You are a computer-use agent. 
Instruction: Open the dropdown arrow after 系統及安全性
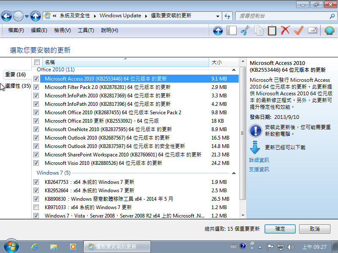[95, 16]
